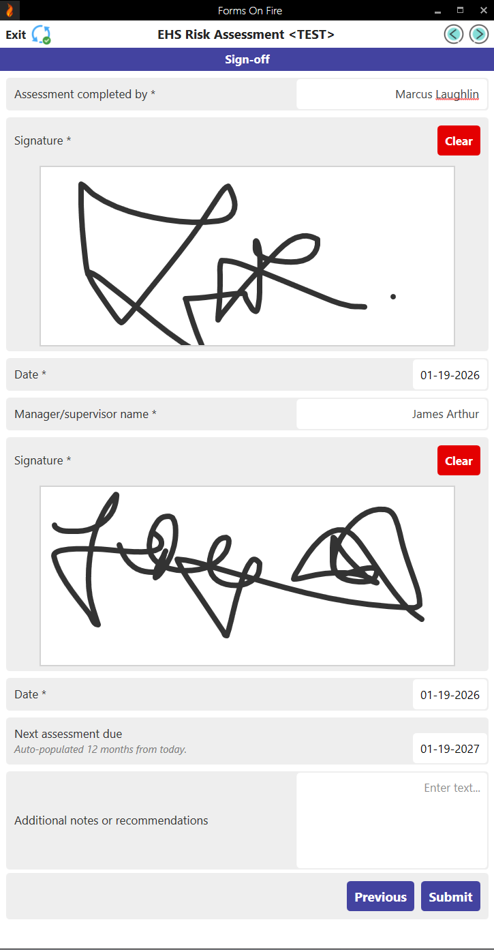Go to next page with right arrow icon
This screenshot has height=950, width=494.
click(x=479, y=34)
